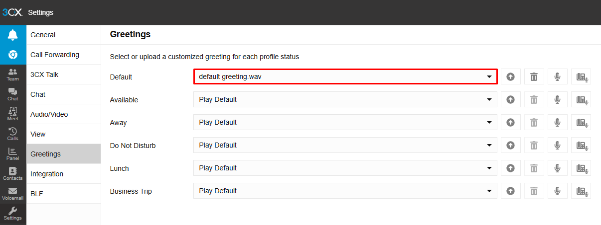This screenshot has width=601, height=225.
Task: Open the Team panel
Action: (13, 75)
